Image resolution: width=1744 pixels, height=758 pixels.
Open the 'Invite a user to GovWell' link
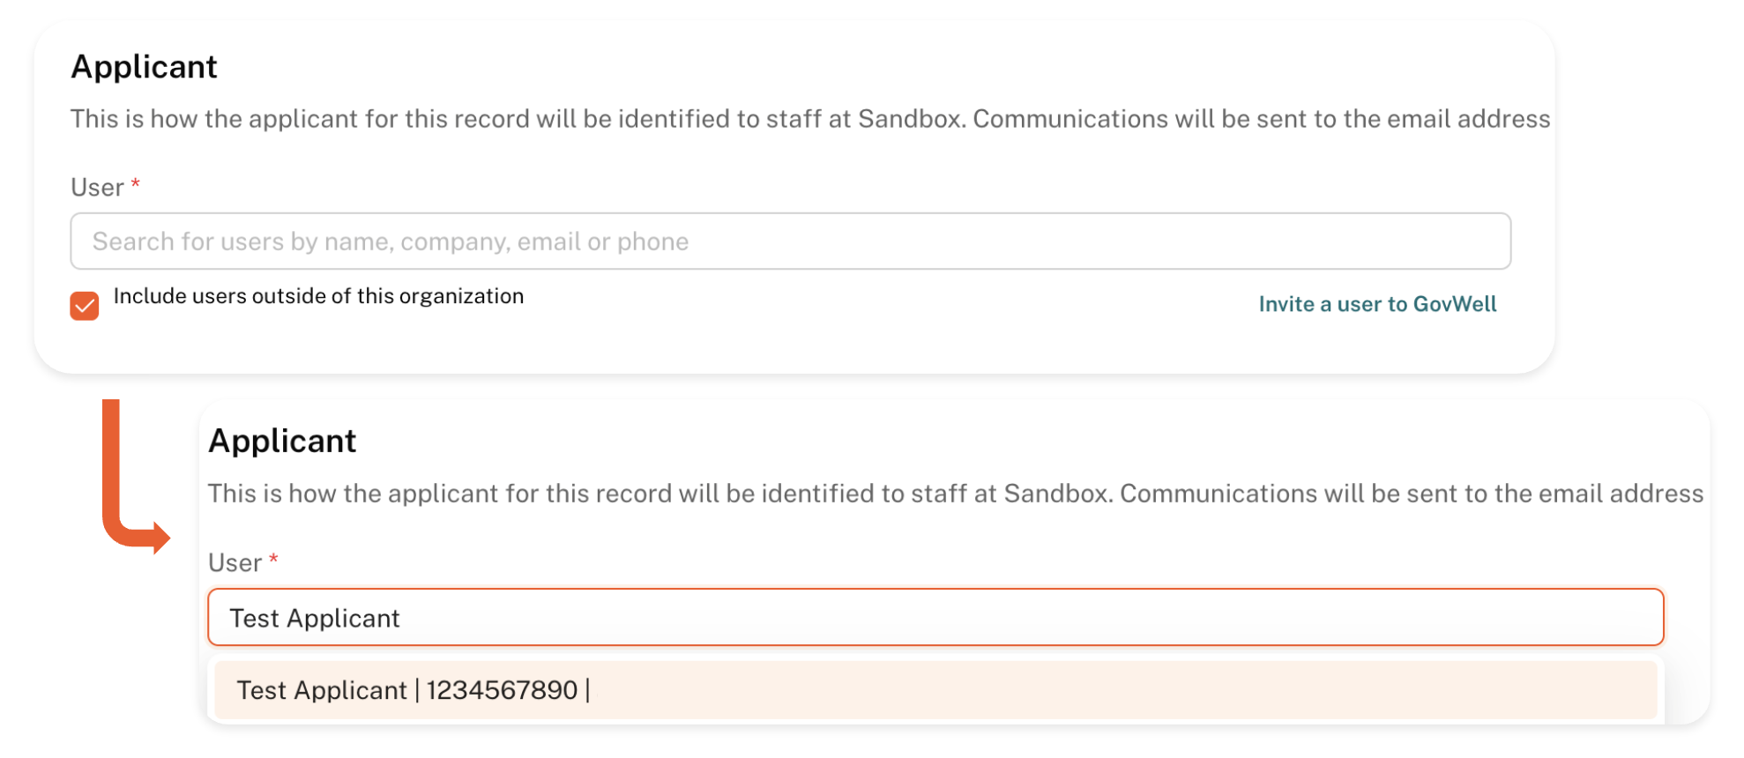click(1377, 304)
